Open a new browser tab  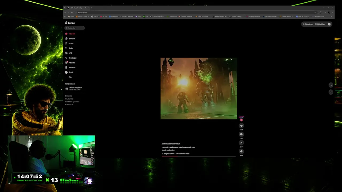coord(92,8)
